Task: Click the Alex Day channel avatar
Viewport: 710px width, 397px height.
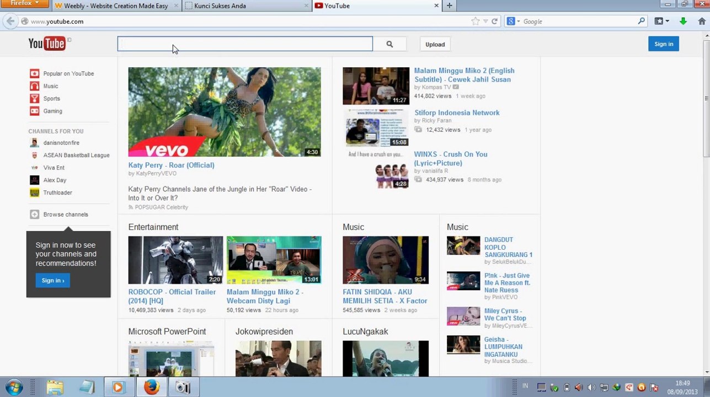Action: pos(34,180)
